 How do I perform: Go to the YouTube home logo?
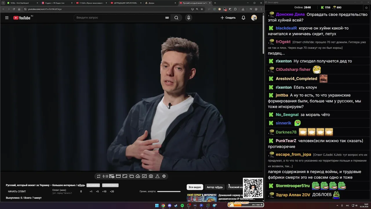(x=22, y=18)
